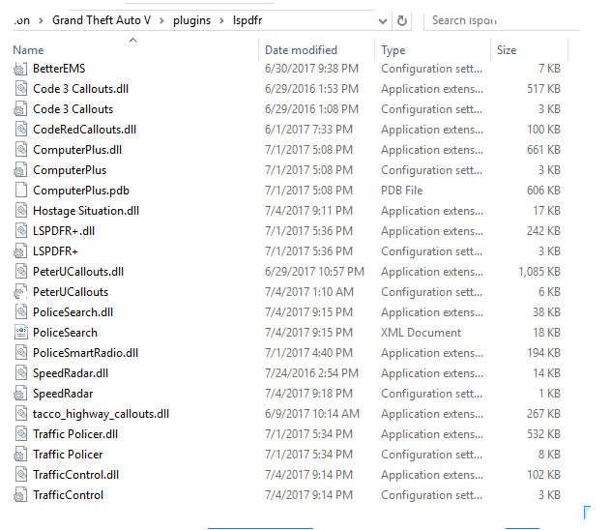Viewport: 611px width, 530px height.
Task: Select the Traffic Policer.dll file name
Action: coord(75,434)
